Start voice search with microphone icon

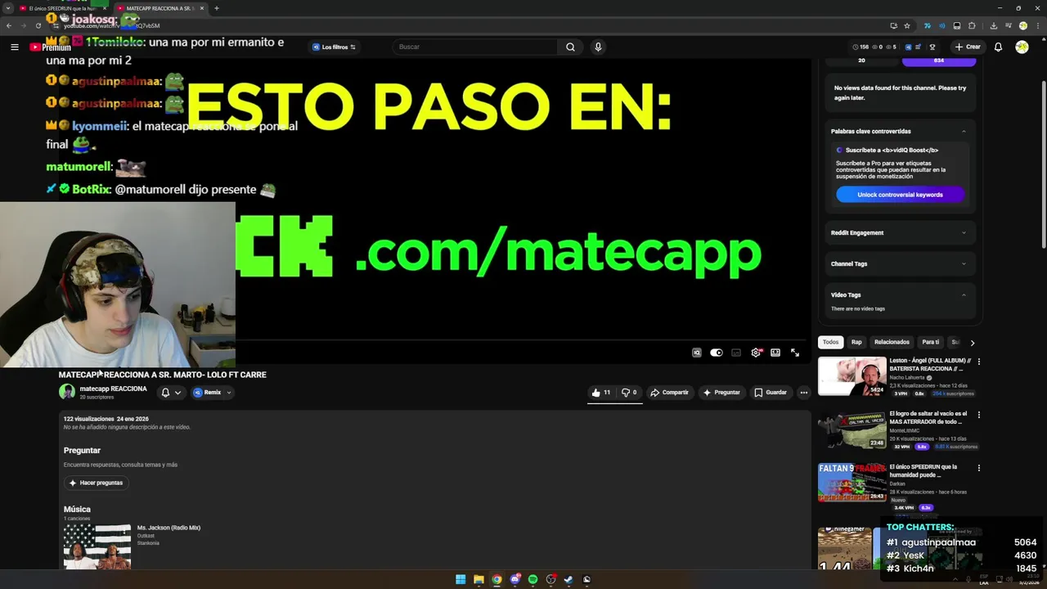(598, 47)
